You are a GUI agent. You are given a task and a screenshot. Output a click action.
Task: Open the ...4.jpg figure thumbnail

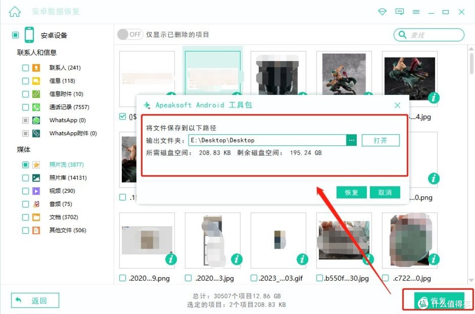click(409, 79)
